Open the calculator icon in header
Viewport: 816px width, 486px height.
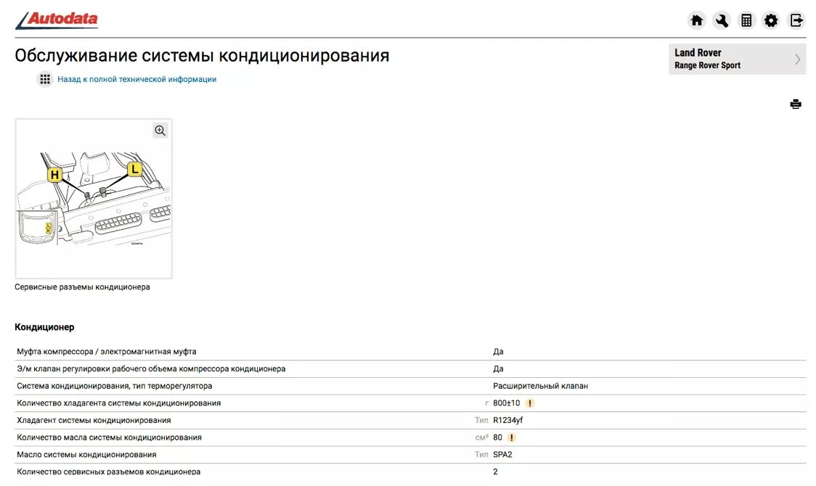coord(746,20)
